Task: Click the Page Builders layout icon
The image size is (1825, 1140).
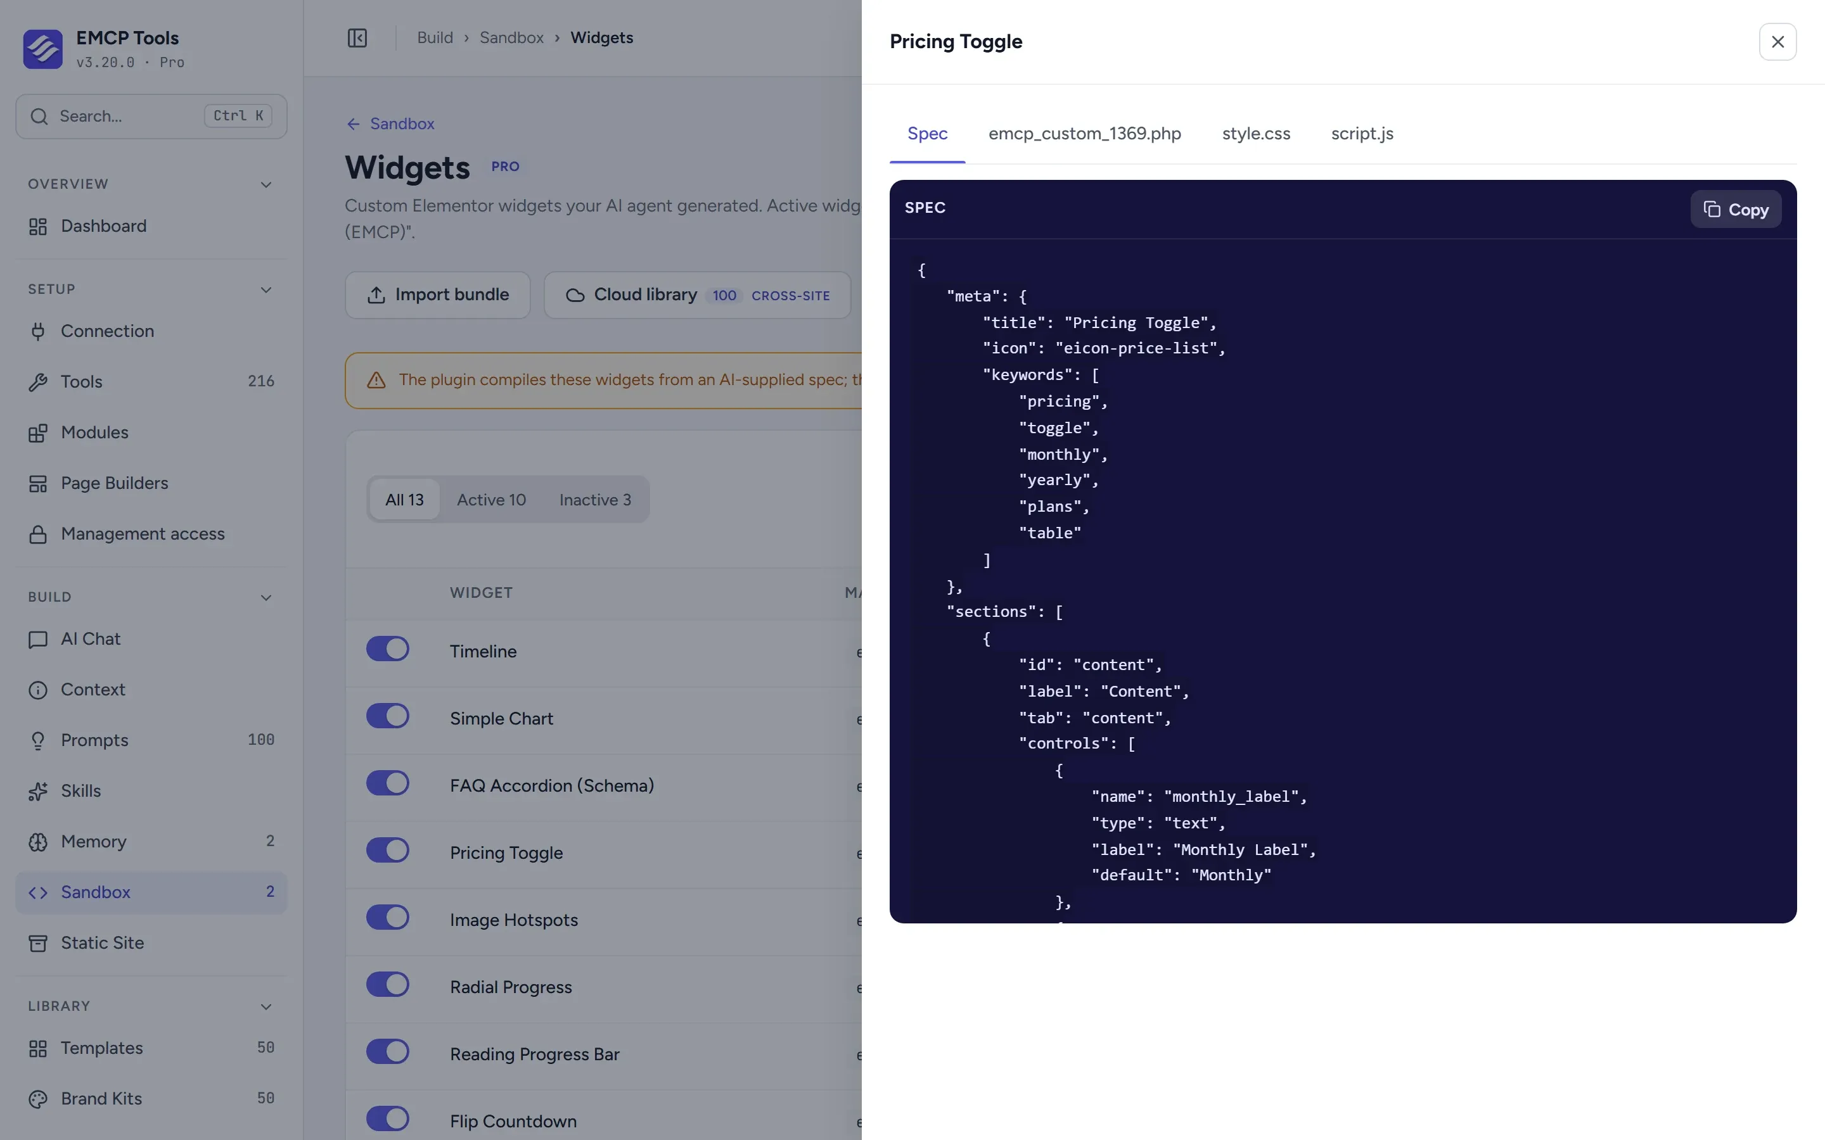Action: pos(38,483)
